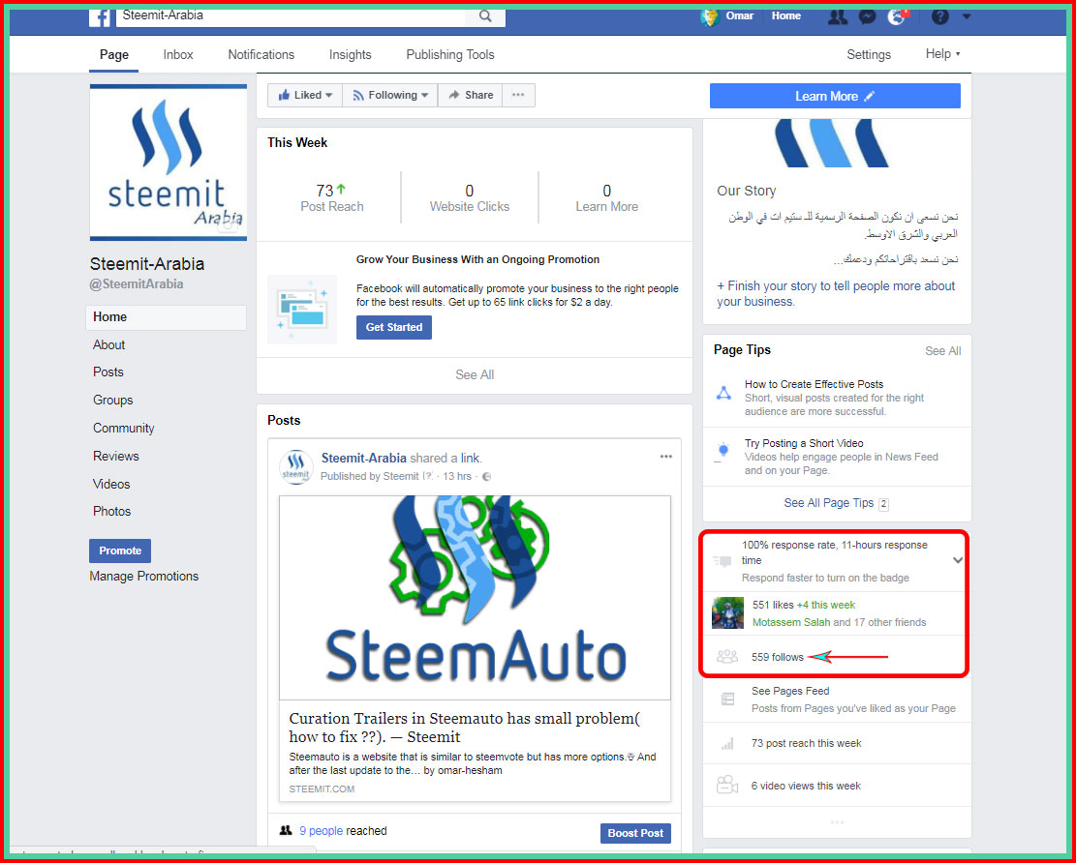Screen dimensions: 1076x863
Task: Select Groups in the left sidebar
Action: [113, 401]
